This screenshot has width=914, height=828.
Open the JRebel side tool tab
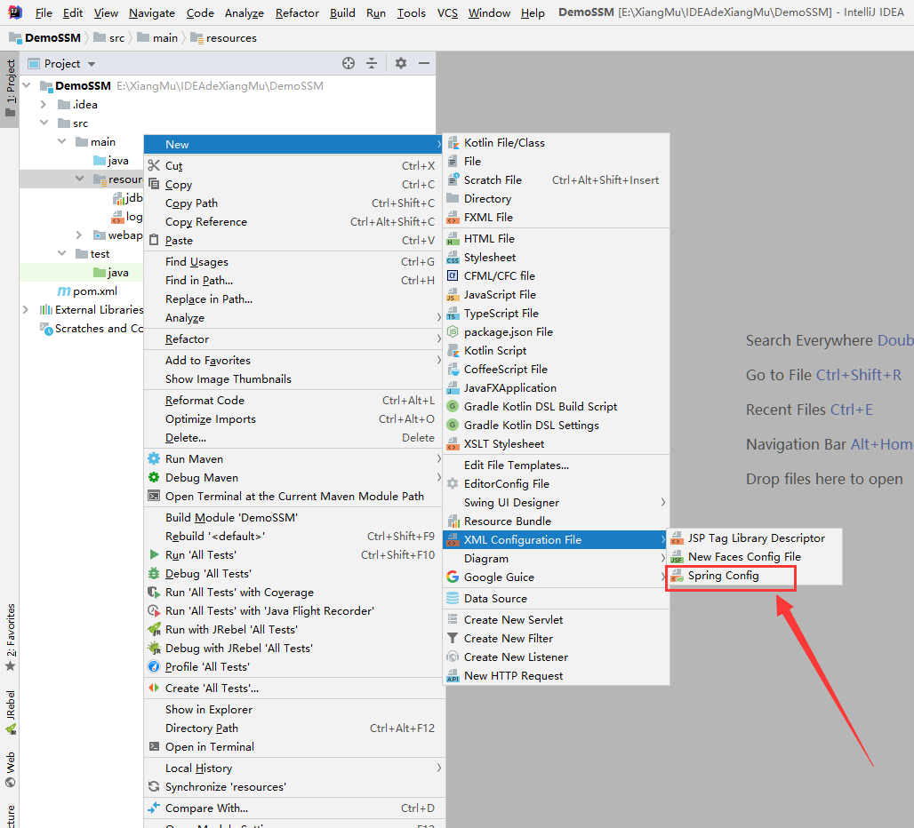pos(10,713)
